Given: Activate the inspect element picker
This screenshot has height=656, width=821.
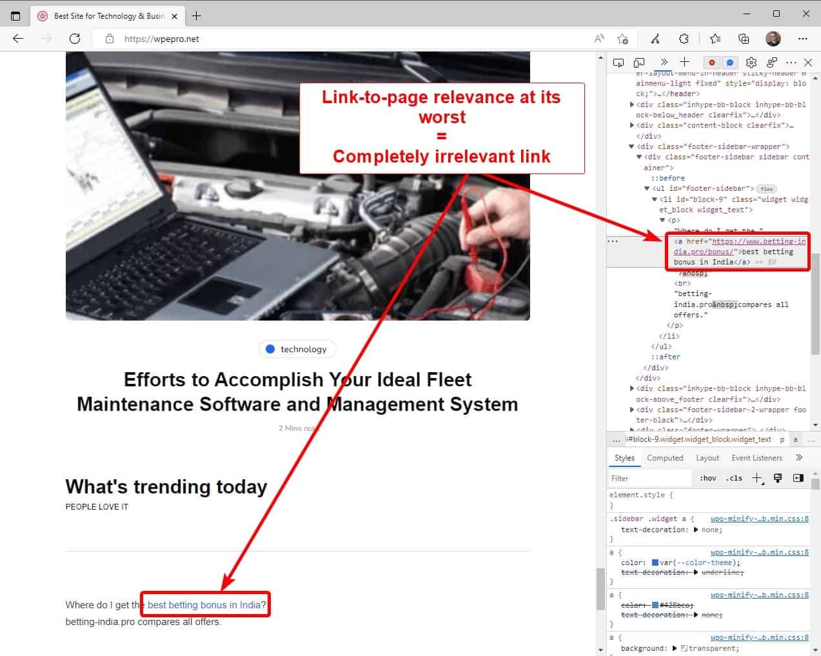Looking at the screenshot, I should click(x=618, y=63).
